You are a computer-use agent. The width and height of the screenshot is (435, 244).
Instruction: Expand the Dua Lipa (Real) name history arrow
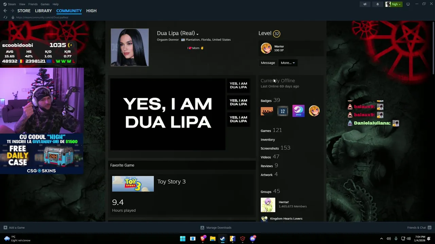coord(197,34)
